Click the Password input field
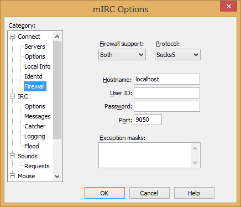Screen dimensions: 241x207 tap(167, 106)
